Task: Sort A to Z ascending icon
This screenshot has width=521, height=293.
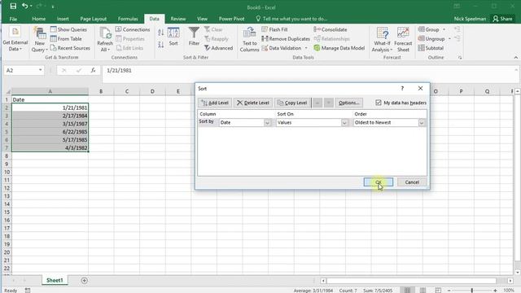Action: [x=161, y=33]
